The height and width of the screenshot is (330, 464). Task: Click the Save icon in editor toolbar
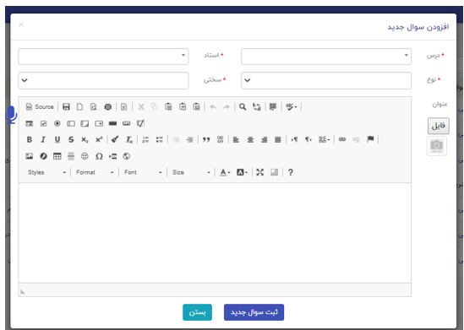[66, 106]
